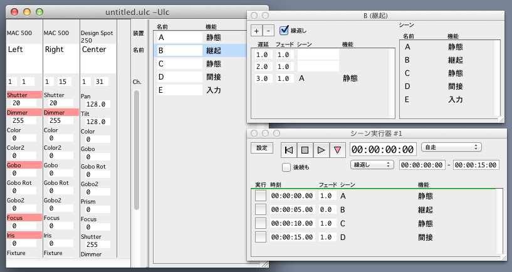Select scene B 継起 in main list

200,51
